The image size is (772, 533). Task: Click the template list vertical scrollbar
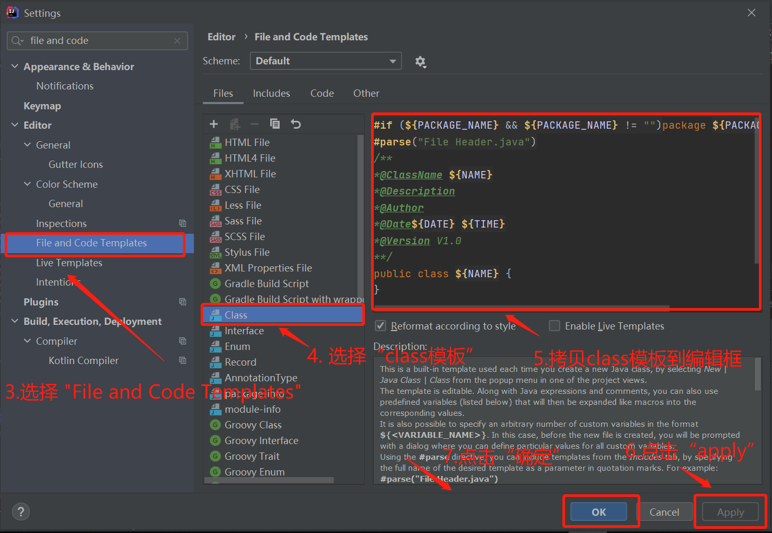click(360, 218)
